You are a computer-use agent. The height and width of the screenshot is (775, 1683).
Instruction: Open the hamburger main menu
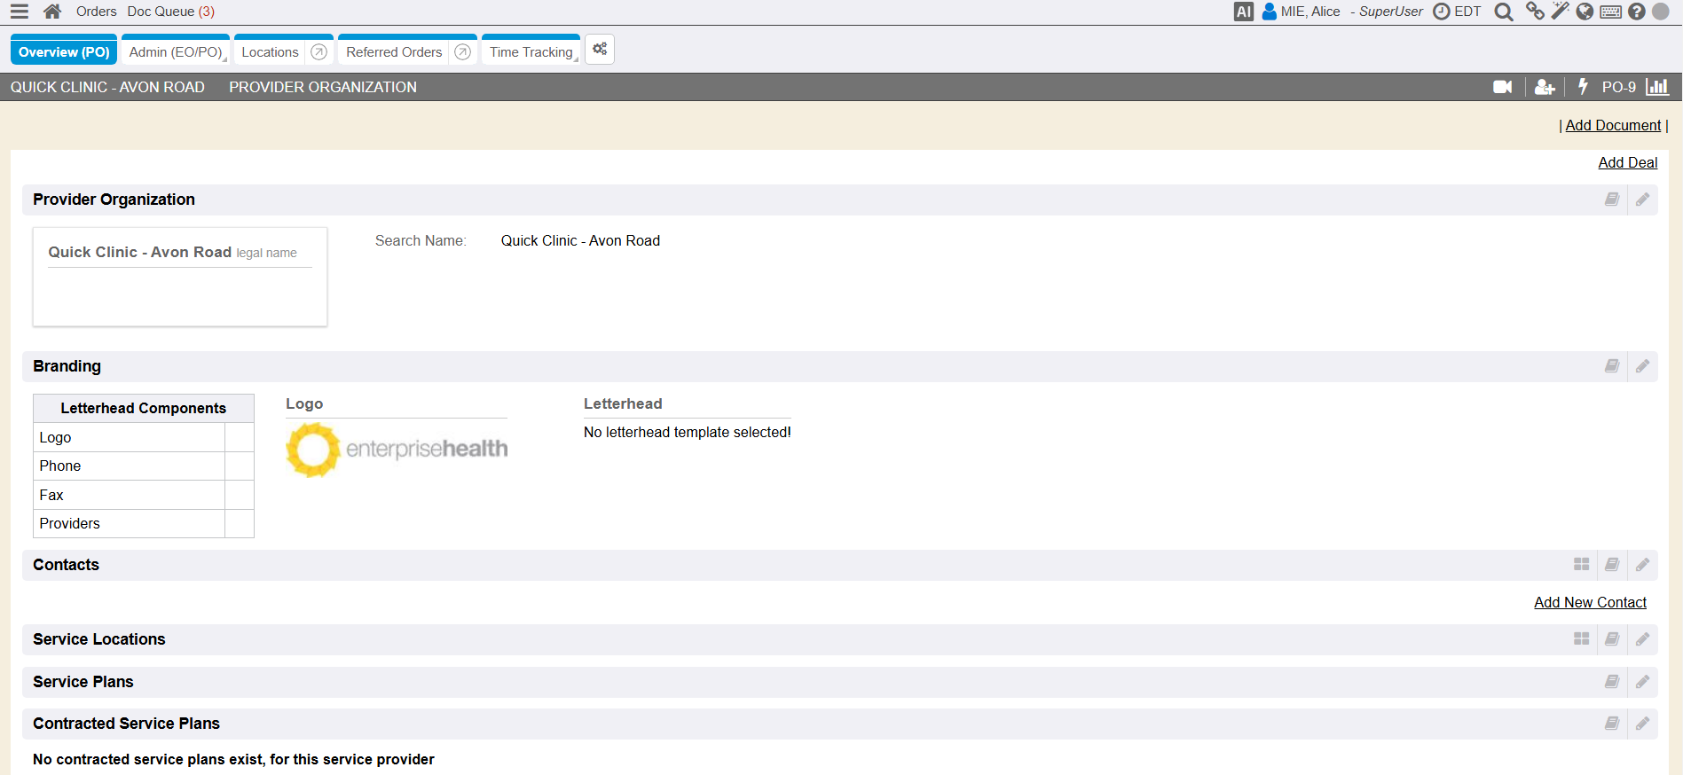[x=19, y=12]
